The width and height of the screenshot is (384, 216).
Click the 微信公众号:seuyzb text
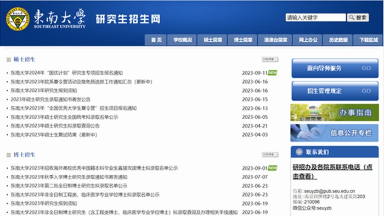(312, 208)
